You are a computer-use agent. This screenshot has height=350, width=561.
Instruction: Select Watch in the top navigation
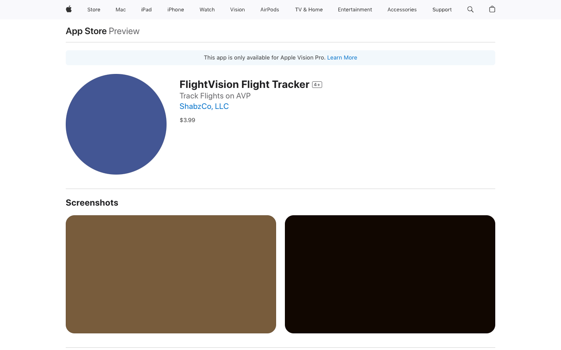point(207,10)
